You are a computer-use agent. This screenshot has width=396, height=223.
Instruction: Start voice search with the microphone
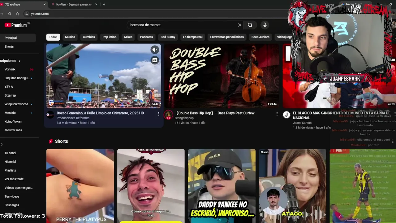[265, 25]
